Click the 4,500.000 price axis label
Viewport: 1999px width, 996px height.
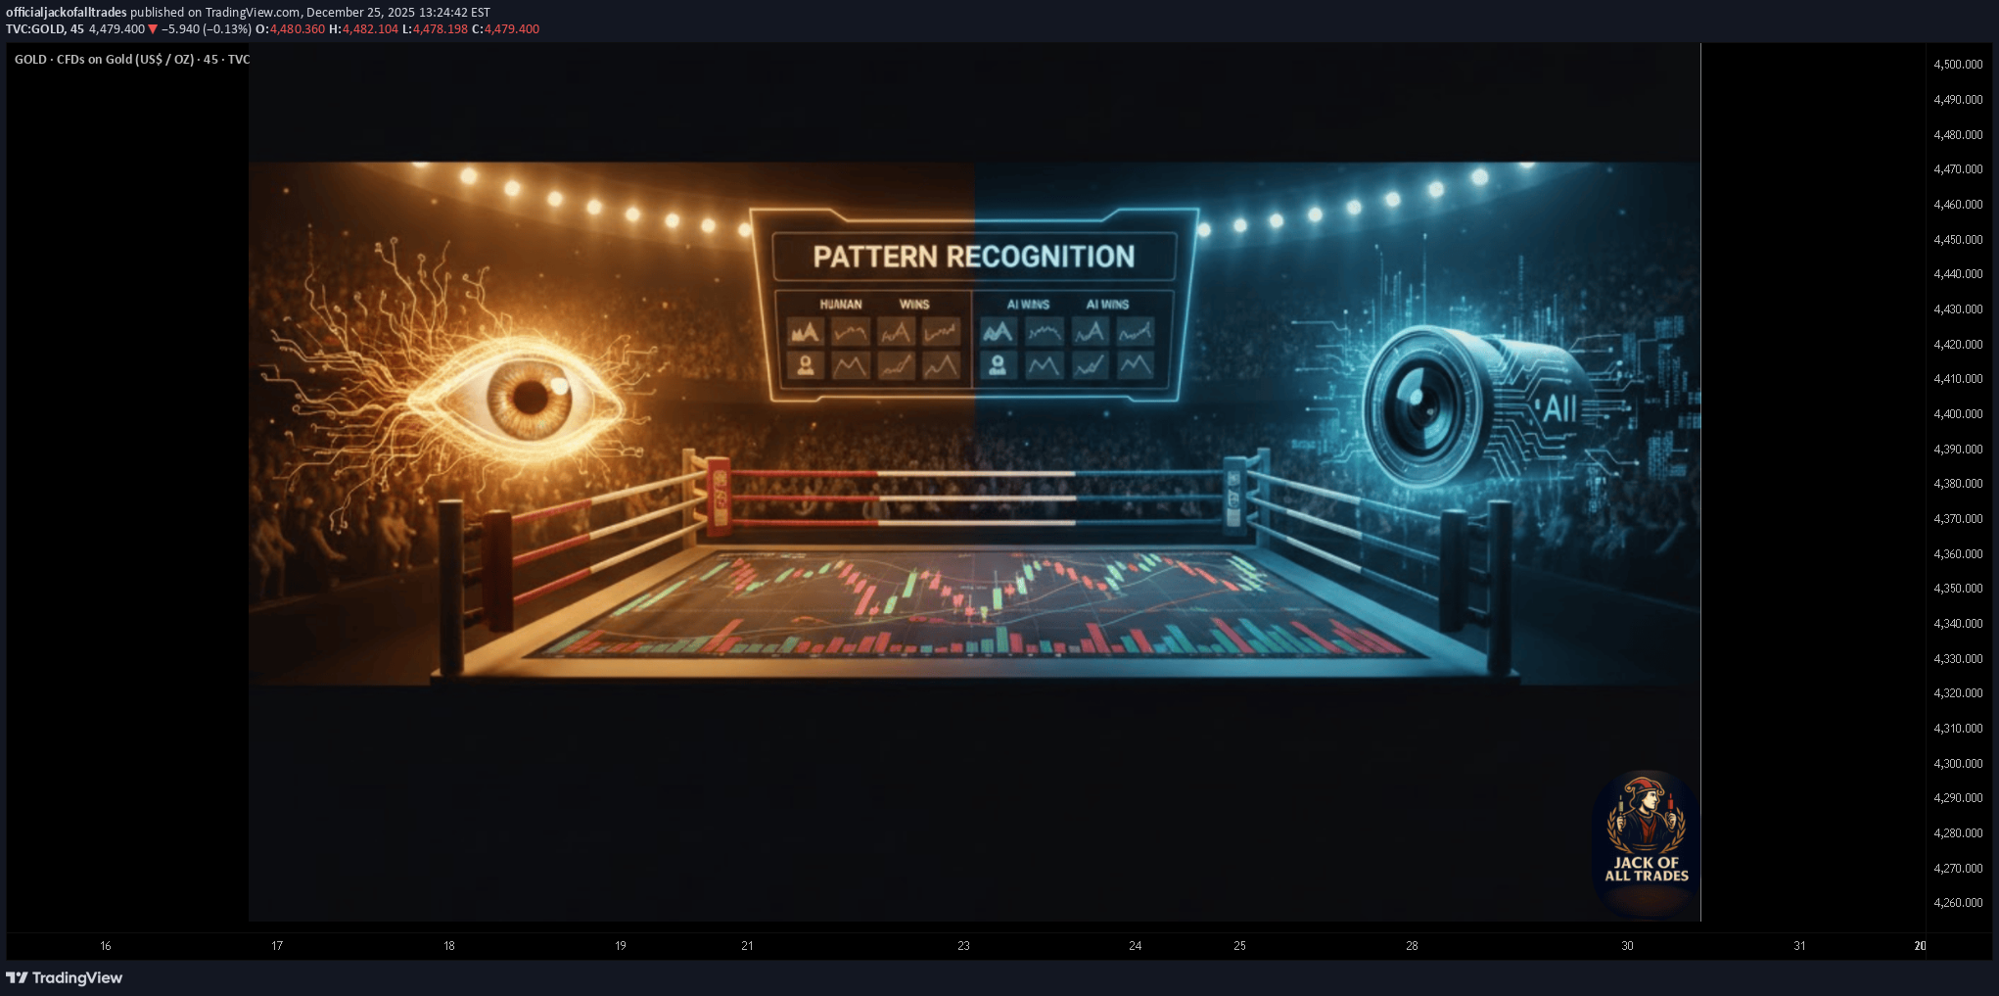click(x=1958, y=65)
